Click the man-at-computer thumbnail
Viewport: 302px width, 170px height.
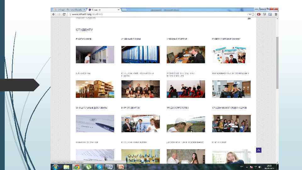click(186, 54)
